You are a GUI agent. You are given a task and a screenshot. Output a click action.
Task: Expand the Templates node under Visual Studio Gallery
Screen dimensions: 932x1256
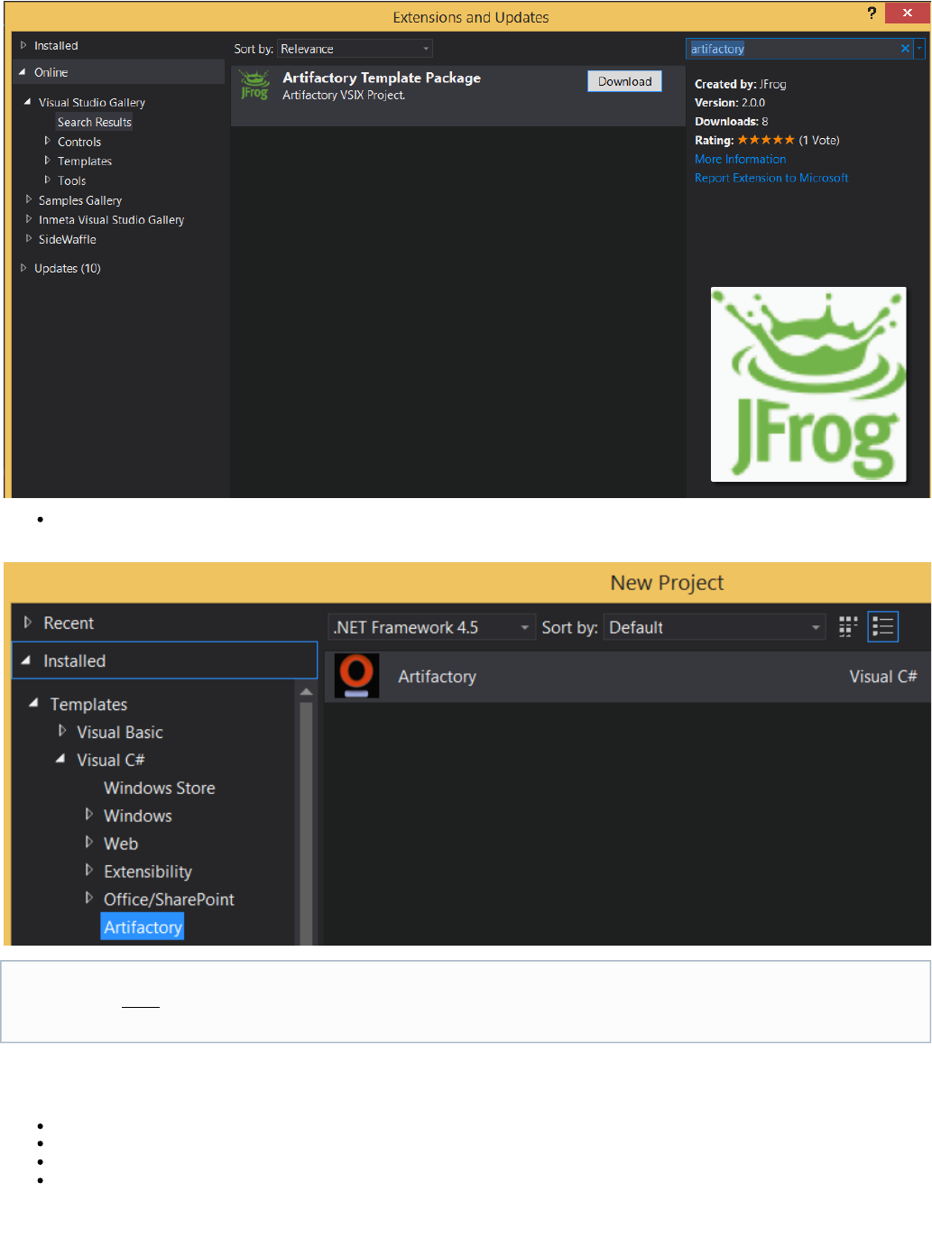pyautogui.click(x=47, y=161)
